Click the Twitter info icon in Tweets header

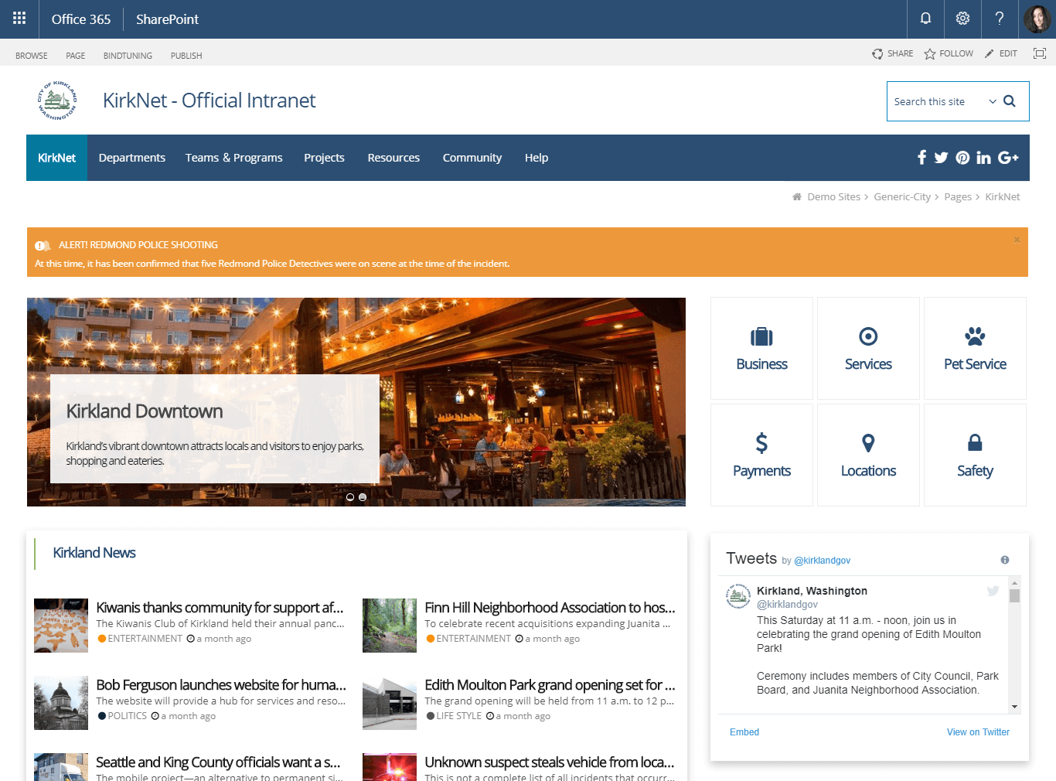(x=1005, y=560)
